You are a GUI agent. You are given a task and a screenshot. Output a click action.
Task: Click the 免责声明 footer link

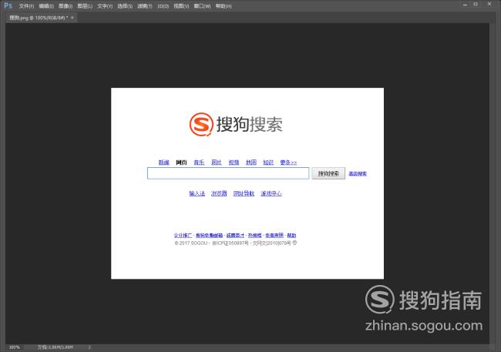(x=274, y=236)
